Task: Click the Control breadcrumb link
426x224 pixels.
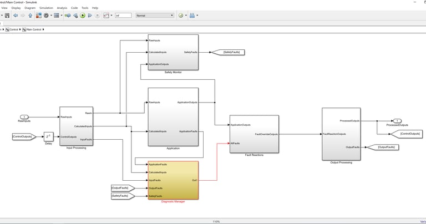Action: tap(12, 29)
